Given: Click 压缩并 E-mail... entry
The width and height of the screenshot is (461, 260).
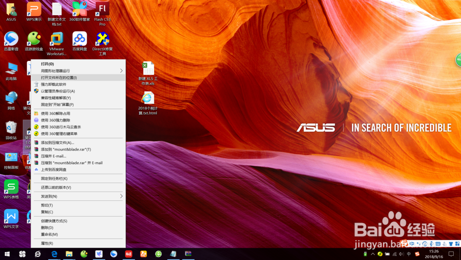Looking at the screenshot, I should pos(78,156).
